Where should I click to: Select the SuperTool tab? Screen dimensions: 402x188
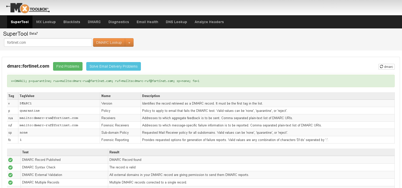20,22
